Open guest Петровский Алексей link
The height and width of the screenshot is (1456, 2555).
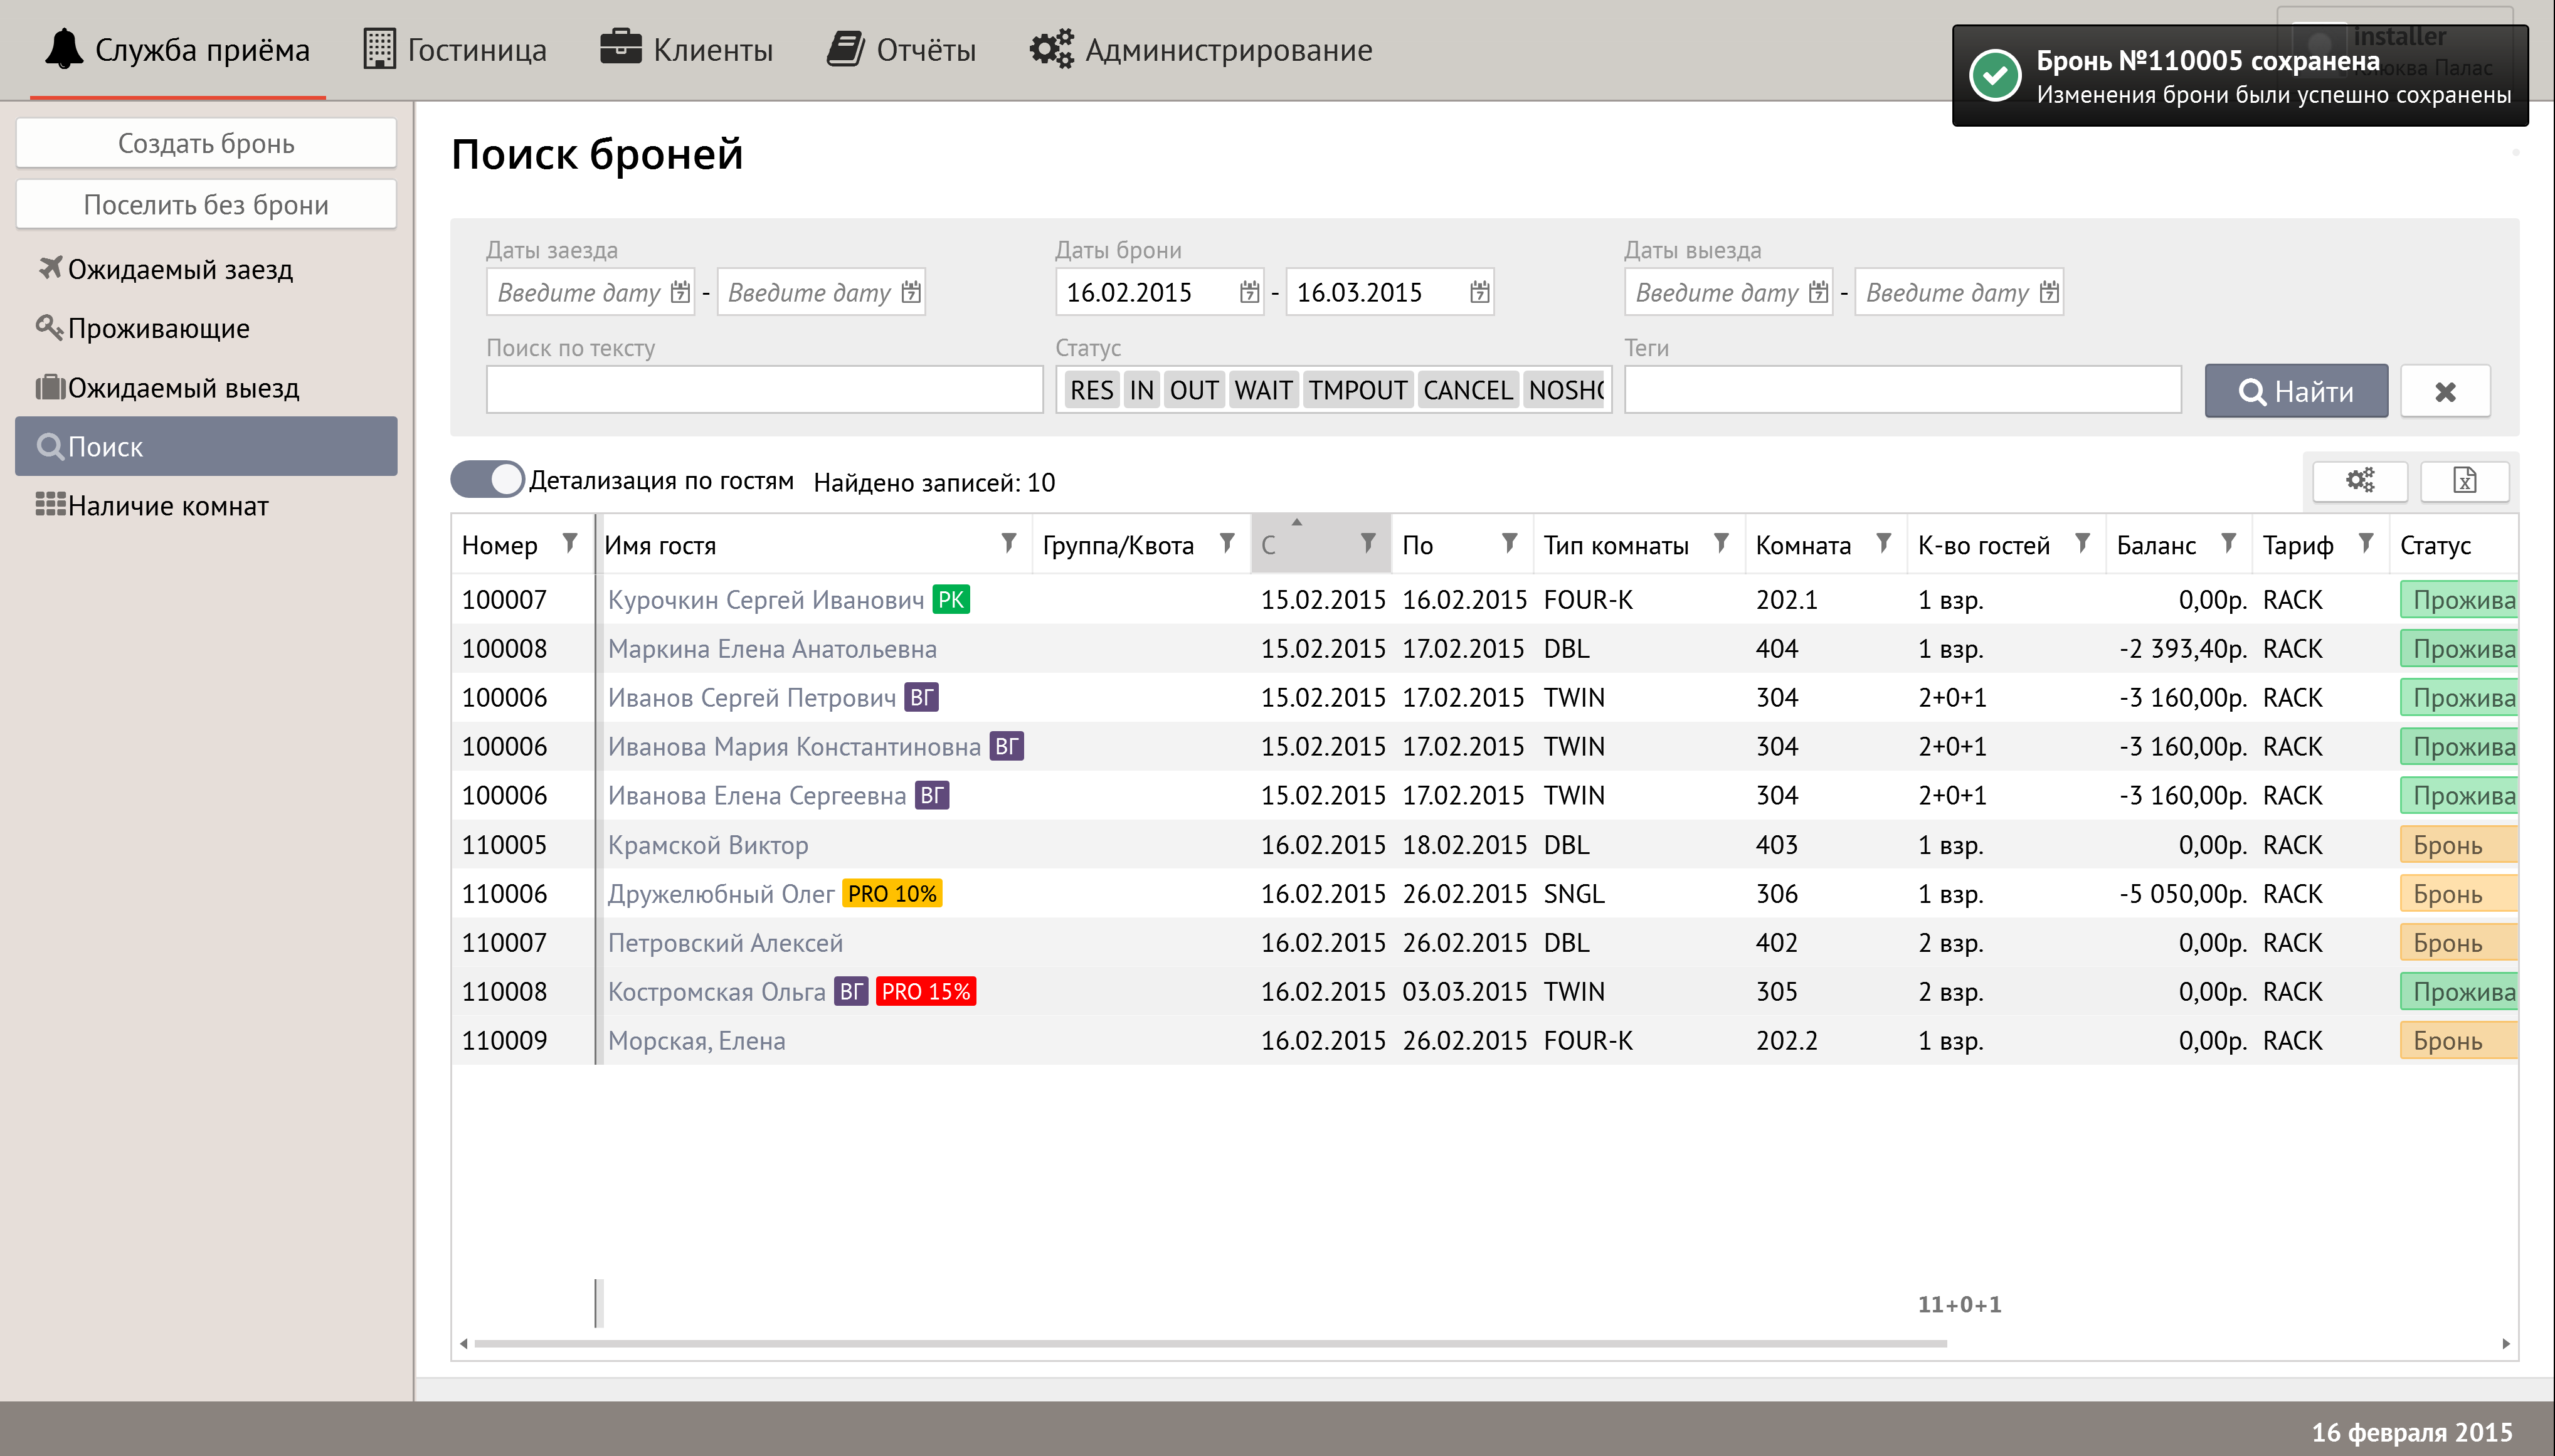pyautogui.click(x=725, y=942)
